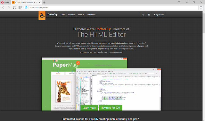Restore the Opera window size
This screenshot has height=121, width=205.
click(x=194, y=2)
